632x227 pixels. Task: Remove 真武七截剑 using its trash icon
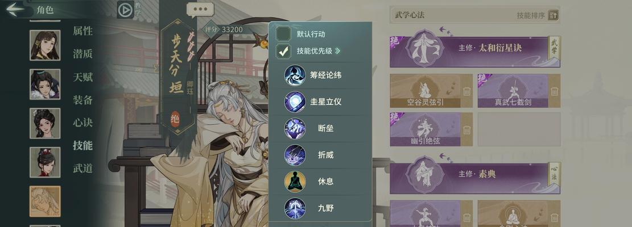(555, 91)
